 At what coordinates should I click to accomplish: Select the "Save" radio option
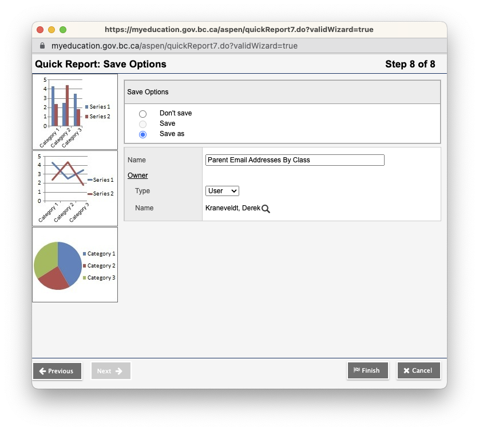tap(142, 124)
